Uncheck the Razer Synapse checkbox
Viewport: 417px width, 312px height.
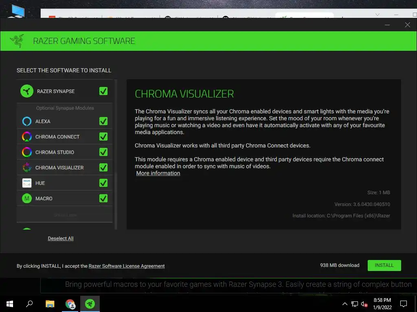pyautogui.click(x=103, y=91)
